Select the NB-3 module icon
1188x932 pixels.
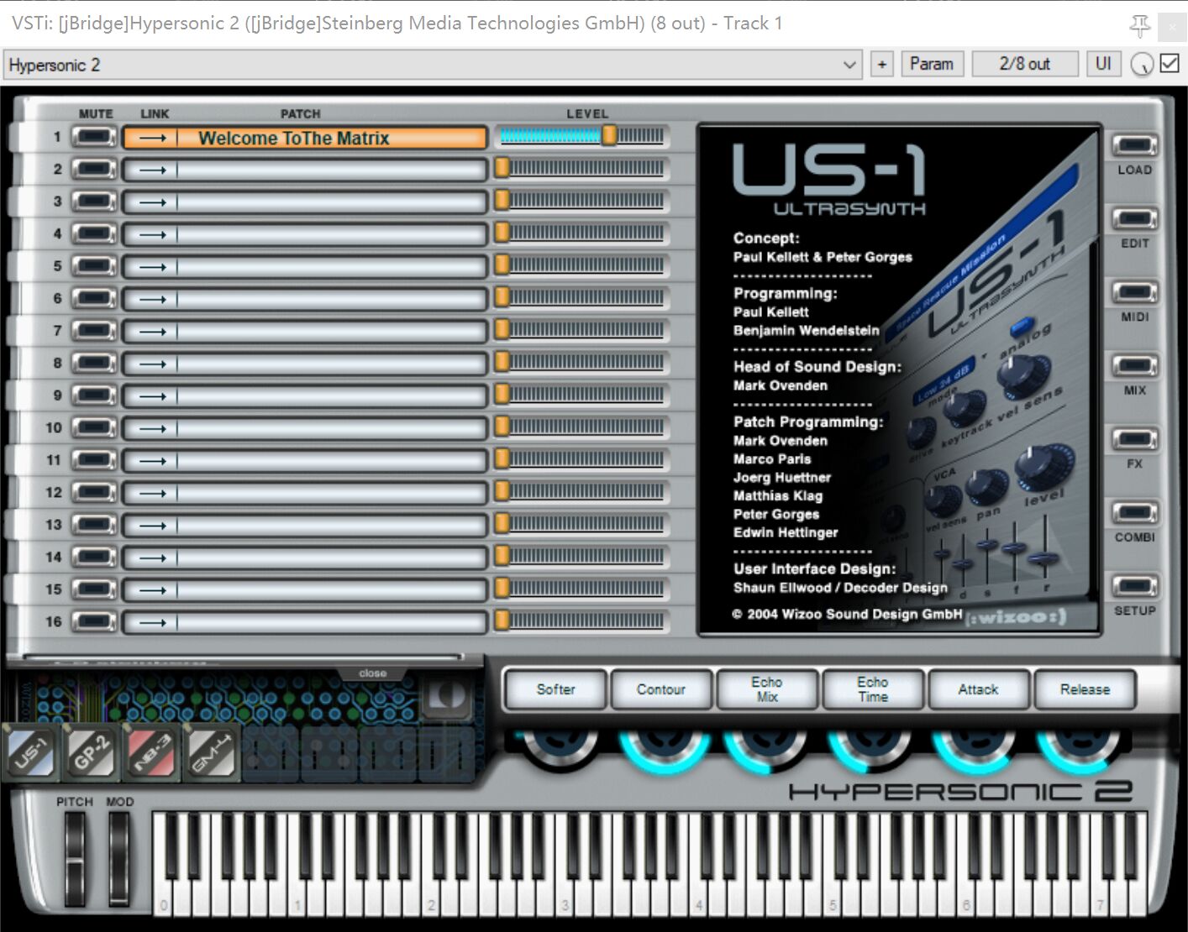(151, 751)
